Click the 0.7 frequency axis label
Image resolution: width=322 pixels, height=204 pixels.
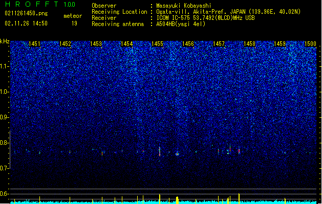4,168
